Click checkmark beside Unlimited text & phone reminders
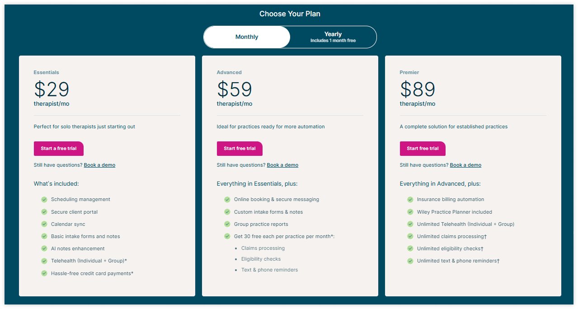 click(x=410, y=261)
